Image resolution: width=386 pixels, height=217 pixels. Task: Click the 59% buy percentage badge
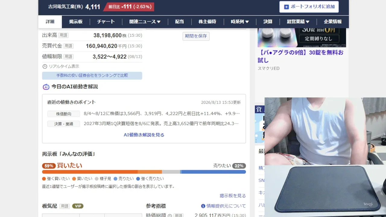point(49,166)
